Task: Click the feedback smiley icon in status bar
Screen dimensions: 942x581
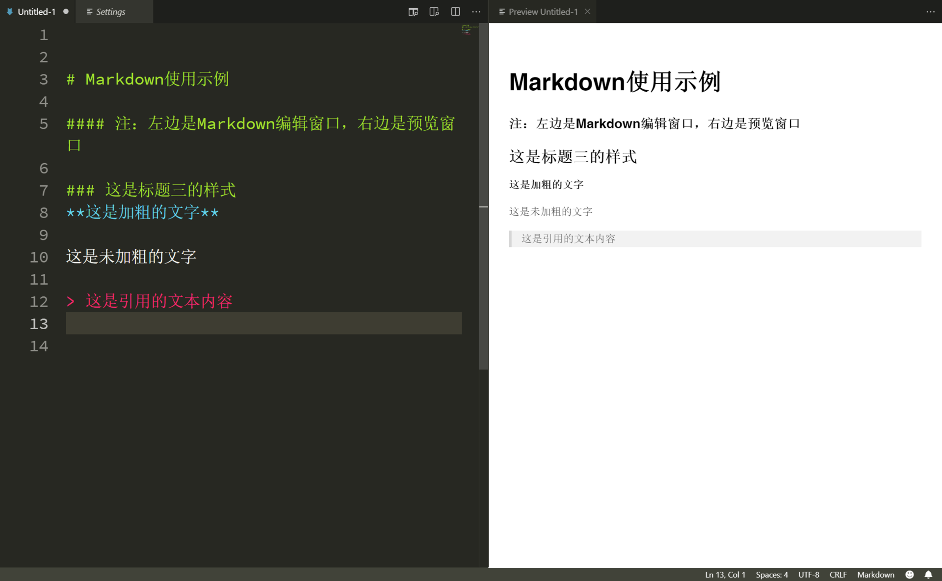Action: [909, 575]
